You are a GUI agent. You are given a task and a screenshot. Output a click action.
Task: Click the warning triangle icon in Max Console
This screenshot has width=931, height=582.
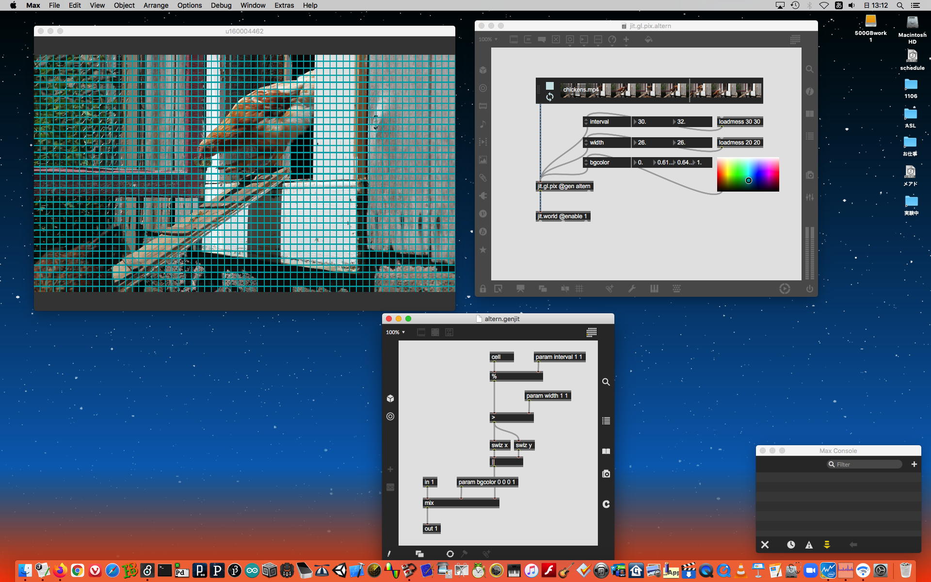(809, 545)
